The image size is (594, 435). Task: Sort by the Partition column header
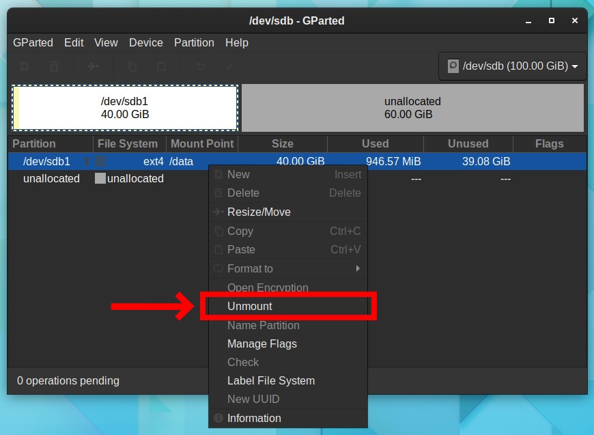51,143
